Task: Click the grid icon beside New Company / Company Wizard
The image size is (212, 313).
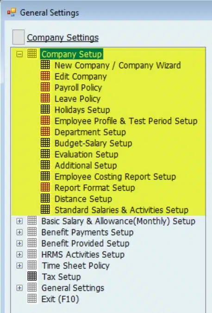Action: 45,65
